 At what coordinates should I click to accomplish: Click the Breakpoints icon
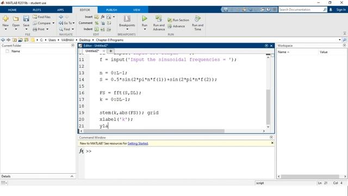127,19
